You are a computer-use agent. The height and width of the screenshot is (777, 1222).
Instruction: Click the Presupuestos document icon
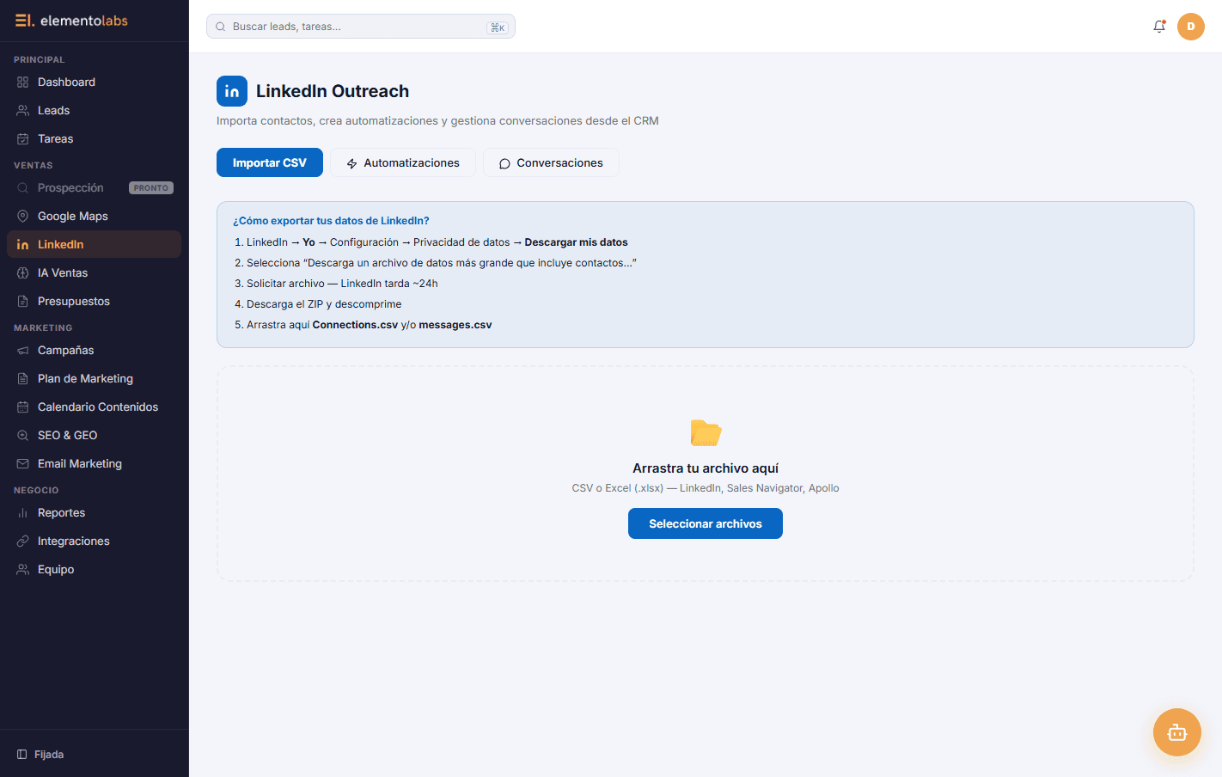(x=23, y=302)
